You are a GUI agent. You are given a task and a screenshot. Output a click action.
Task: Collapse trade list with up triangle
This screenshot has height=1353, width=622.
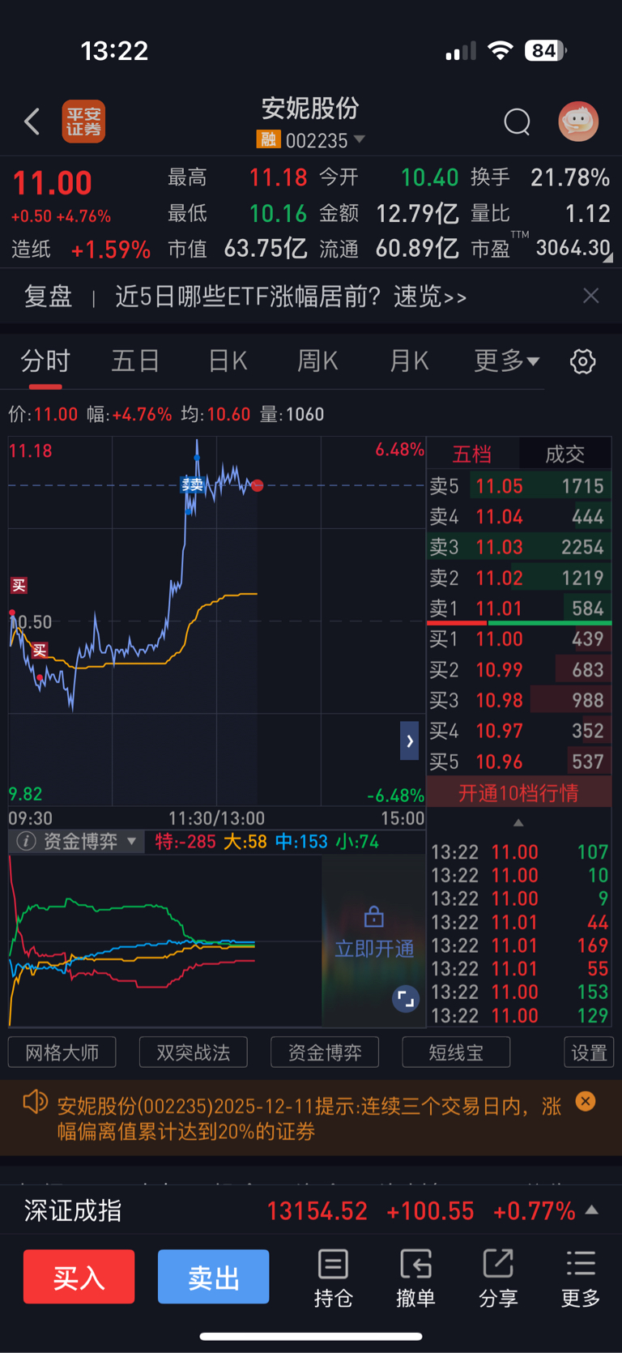click(x=518, y=822)
